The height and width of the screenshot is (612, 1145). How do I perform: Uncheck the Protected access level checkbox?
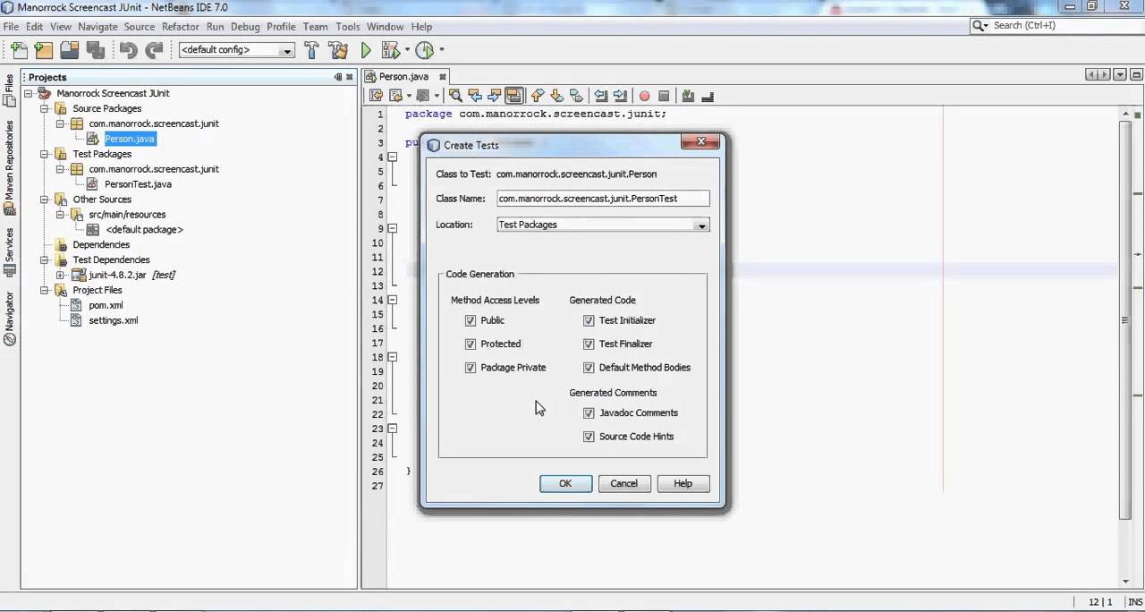click(471, 344)
